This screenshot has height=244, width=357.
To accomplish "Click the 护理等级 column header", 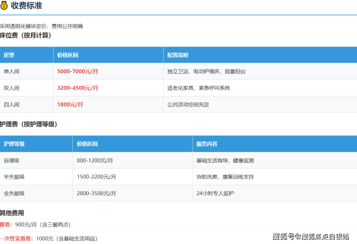I will tap(14, 144).
